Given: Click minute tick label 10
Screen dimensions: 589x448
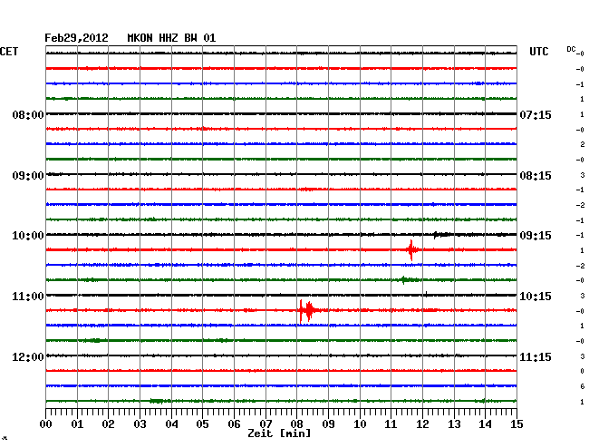Looking at the screenshot, I should point(360,424).
